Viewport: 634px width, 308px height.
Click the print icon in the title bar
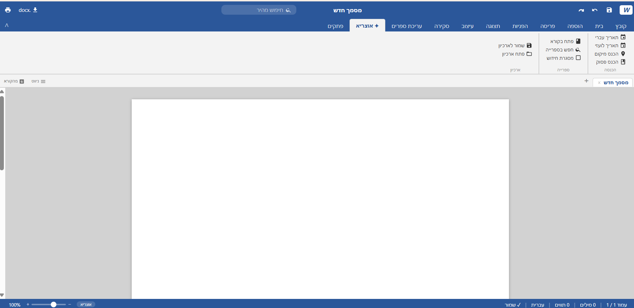[x=8, y=10]
